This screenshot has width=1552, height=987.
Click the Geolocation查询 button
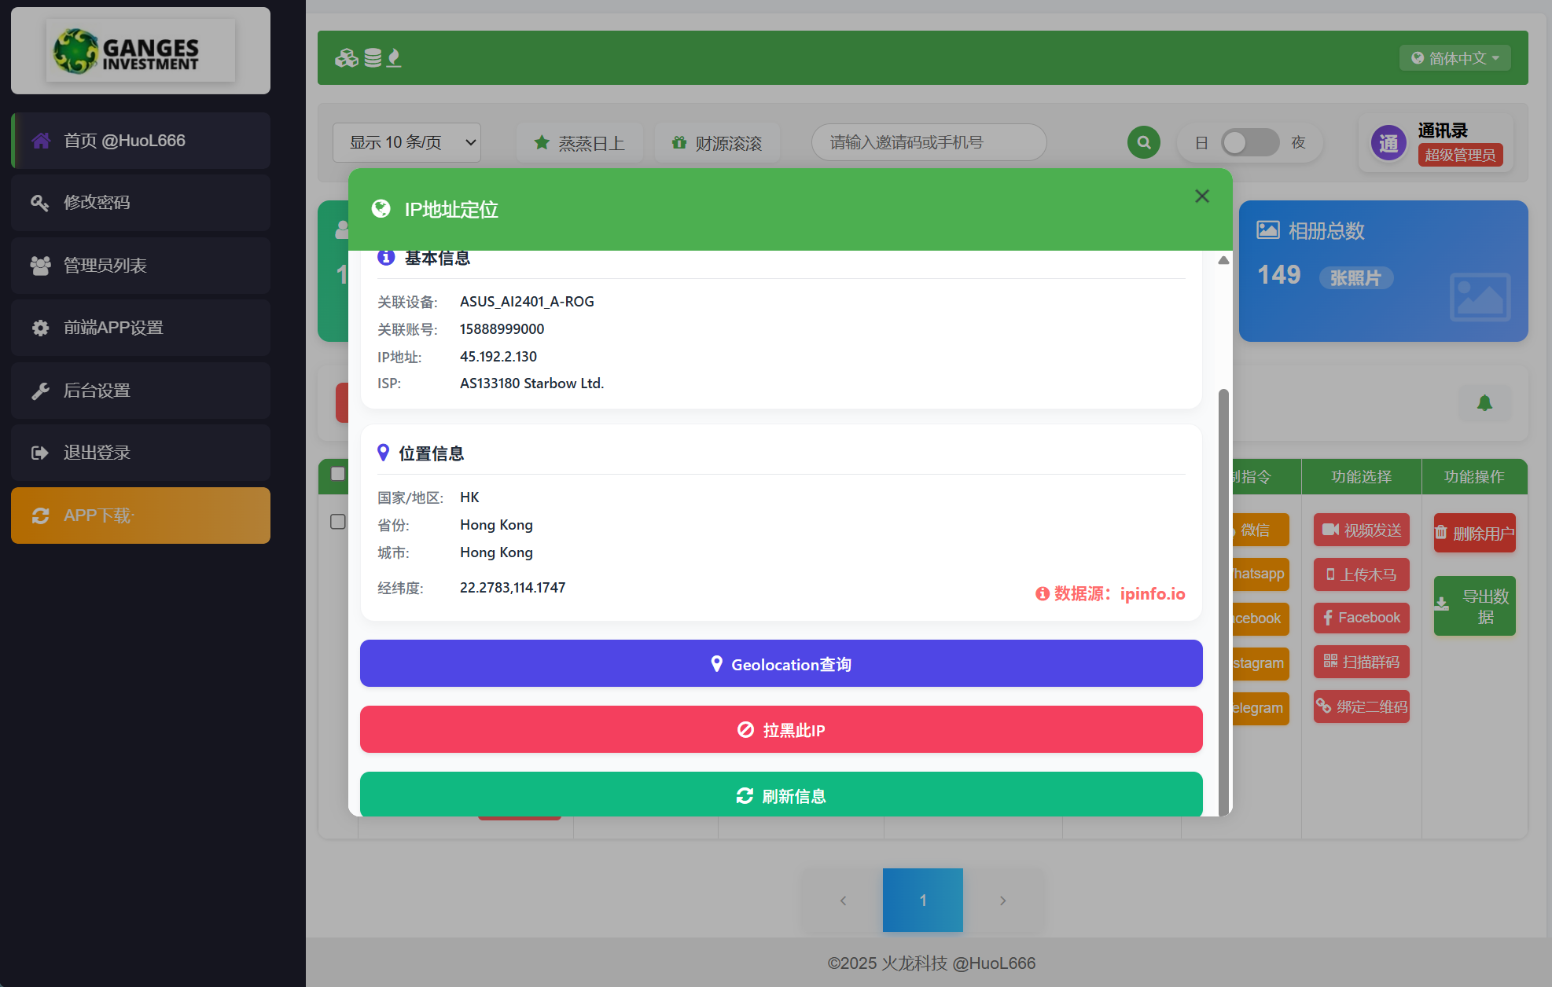(781, 664)
